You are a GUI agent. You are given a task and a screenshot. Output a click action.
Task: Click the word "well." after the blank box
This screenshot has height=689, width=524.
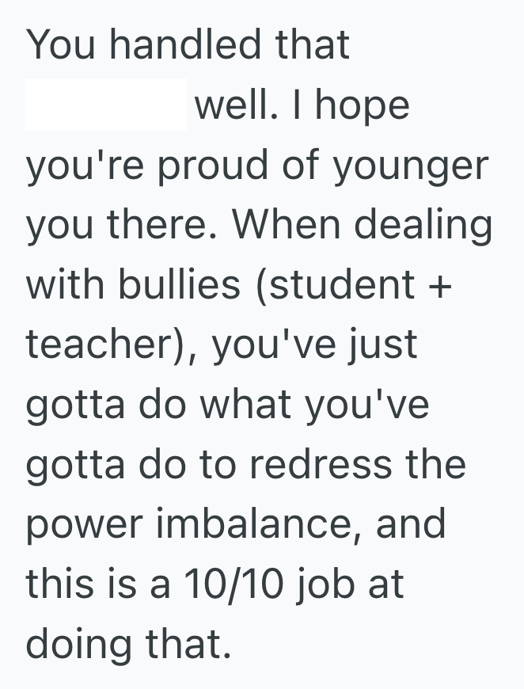235,104
